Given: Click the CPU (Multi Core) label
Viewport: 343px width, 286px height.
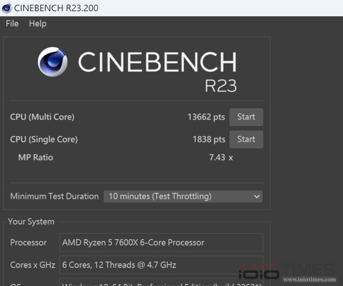Looking at the screenshot, I should coord(42,117).
